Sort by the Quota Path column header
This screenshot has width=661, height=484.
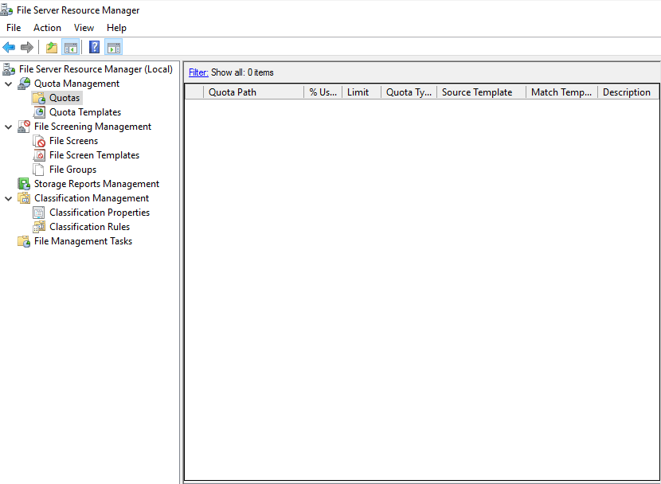click(x=253, y=92)
